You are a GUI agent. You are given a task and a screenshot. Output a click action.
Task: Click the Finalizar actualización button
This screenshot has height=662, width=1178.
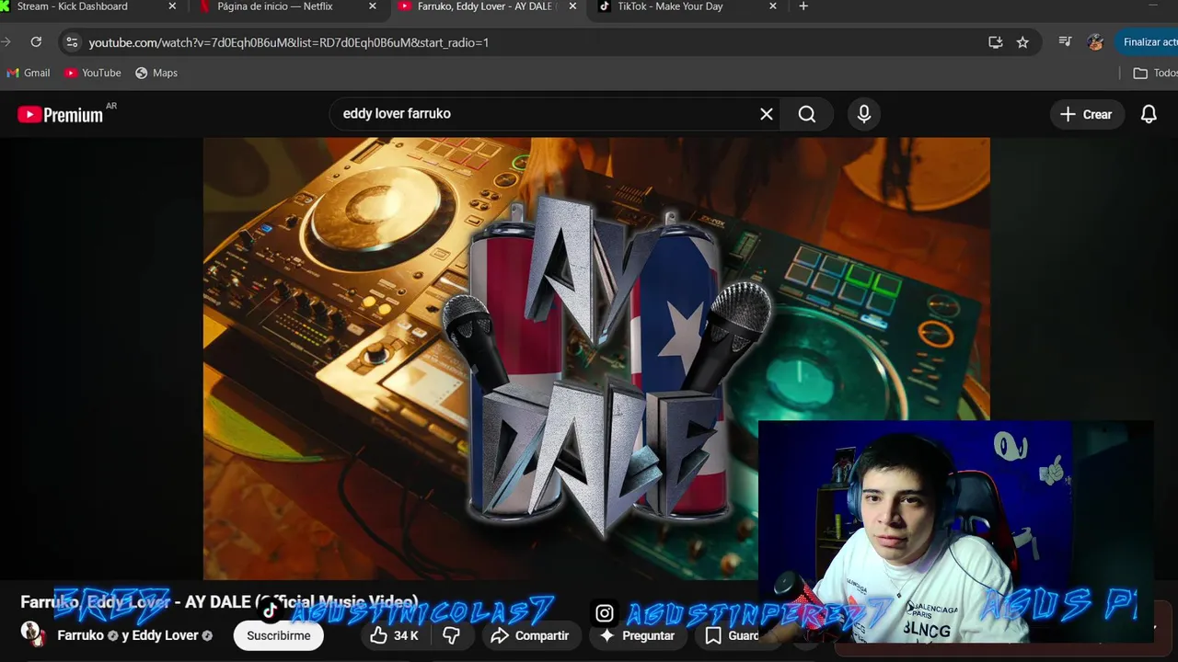[1147, 42]
